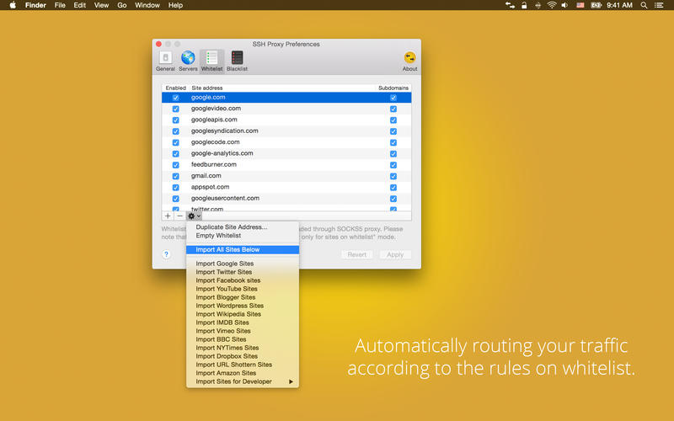
Task: Toggle enabled checkbox for feedburner.com
Action: pyautogui.click(x=175, y=165)
